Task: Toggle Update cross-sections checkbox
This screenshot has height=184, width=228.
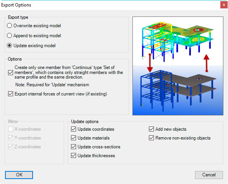Action: pos(73,147)
